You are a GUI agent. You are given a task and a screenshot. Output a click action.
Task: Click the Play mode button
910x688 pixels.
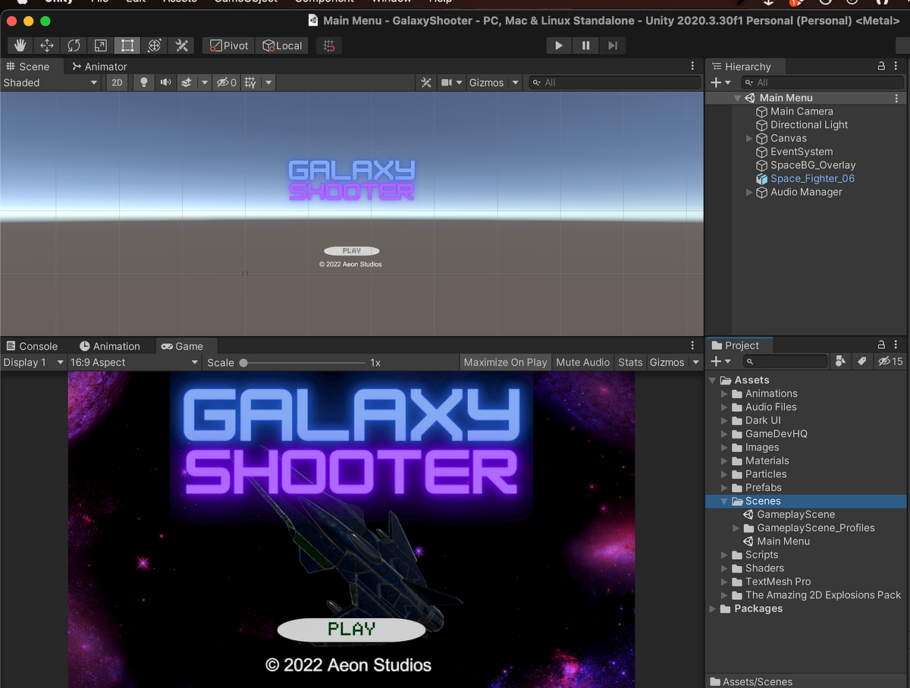[x=559, y=46]
